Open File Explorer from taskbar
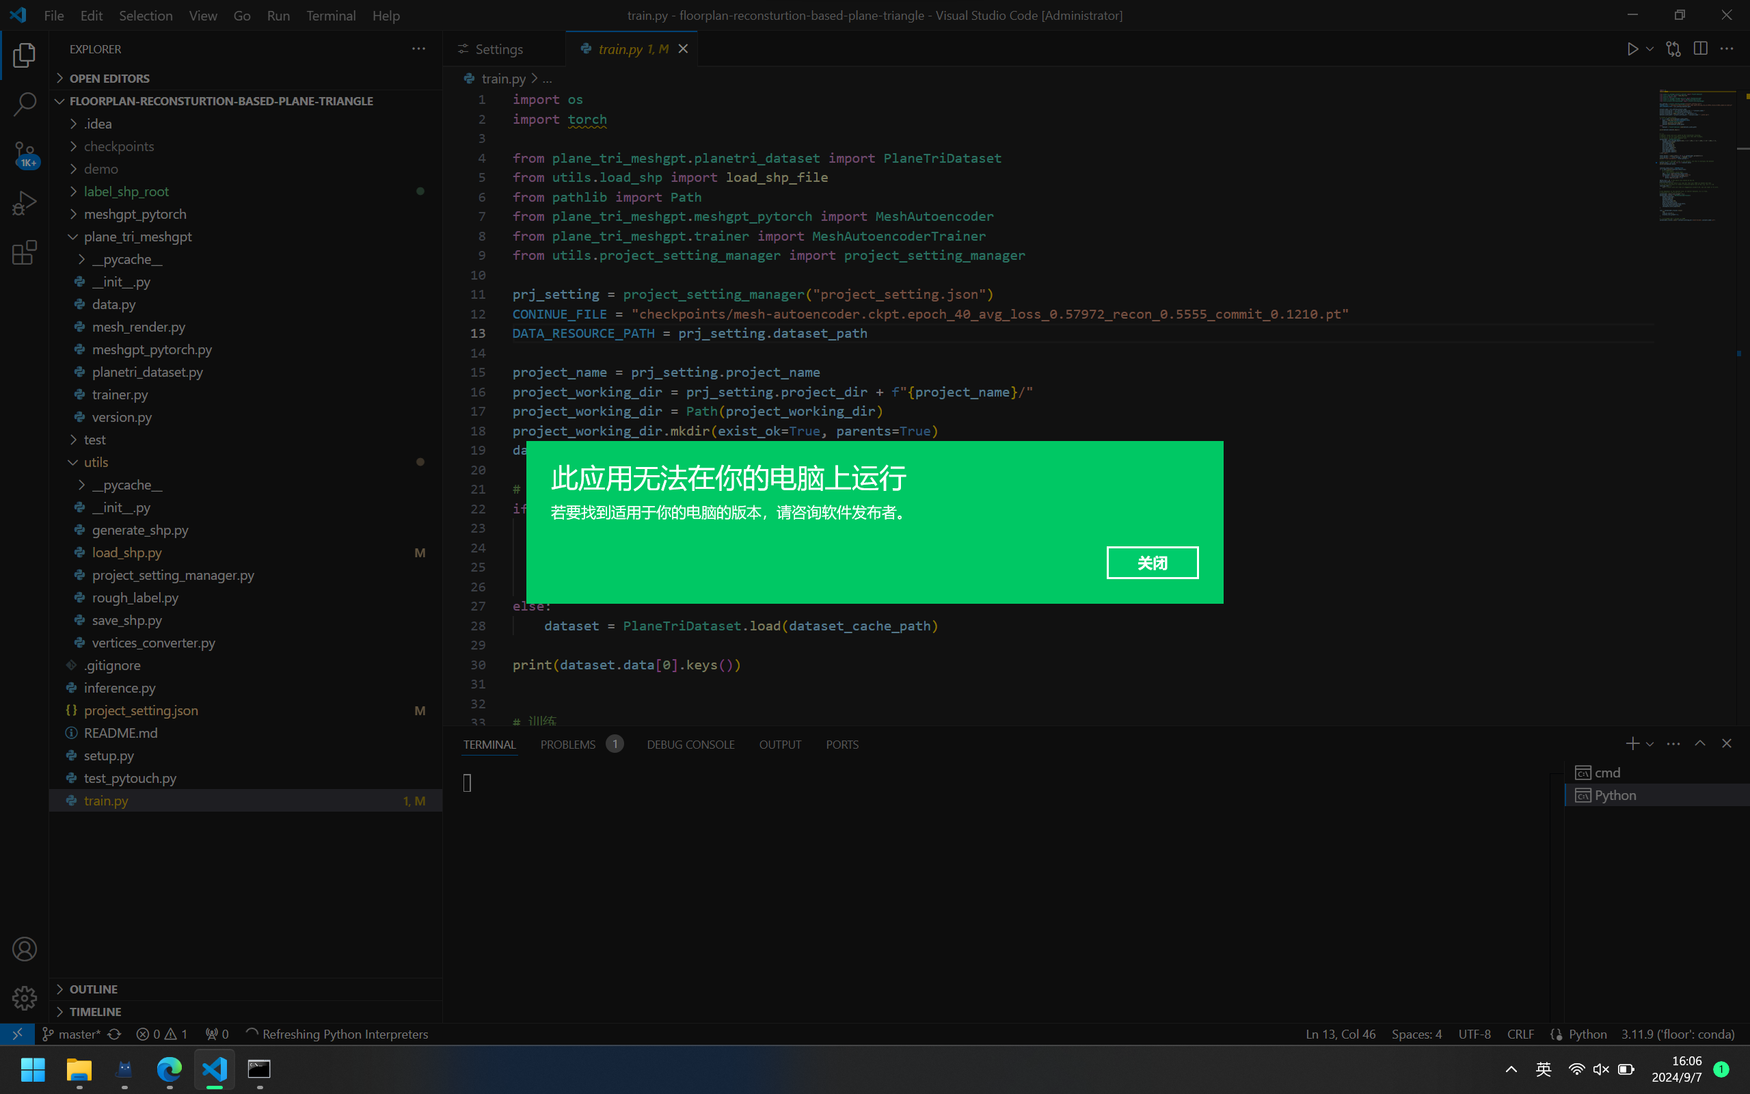This screenshot has width=1750, height=1094. coord(79,1069)
